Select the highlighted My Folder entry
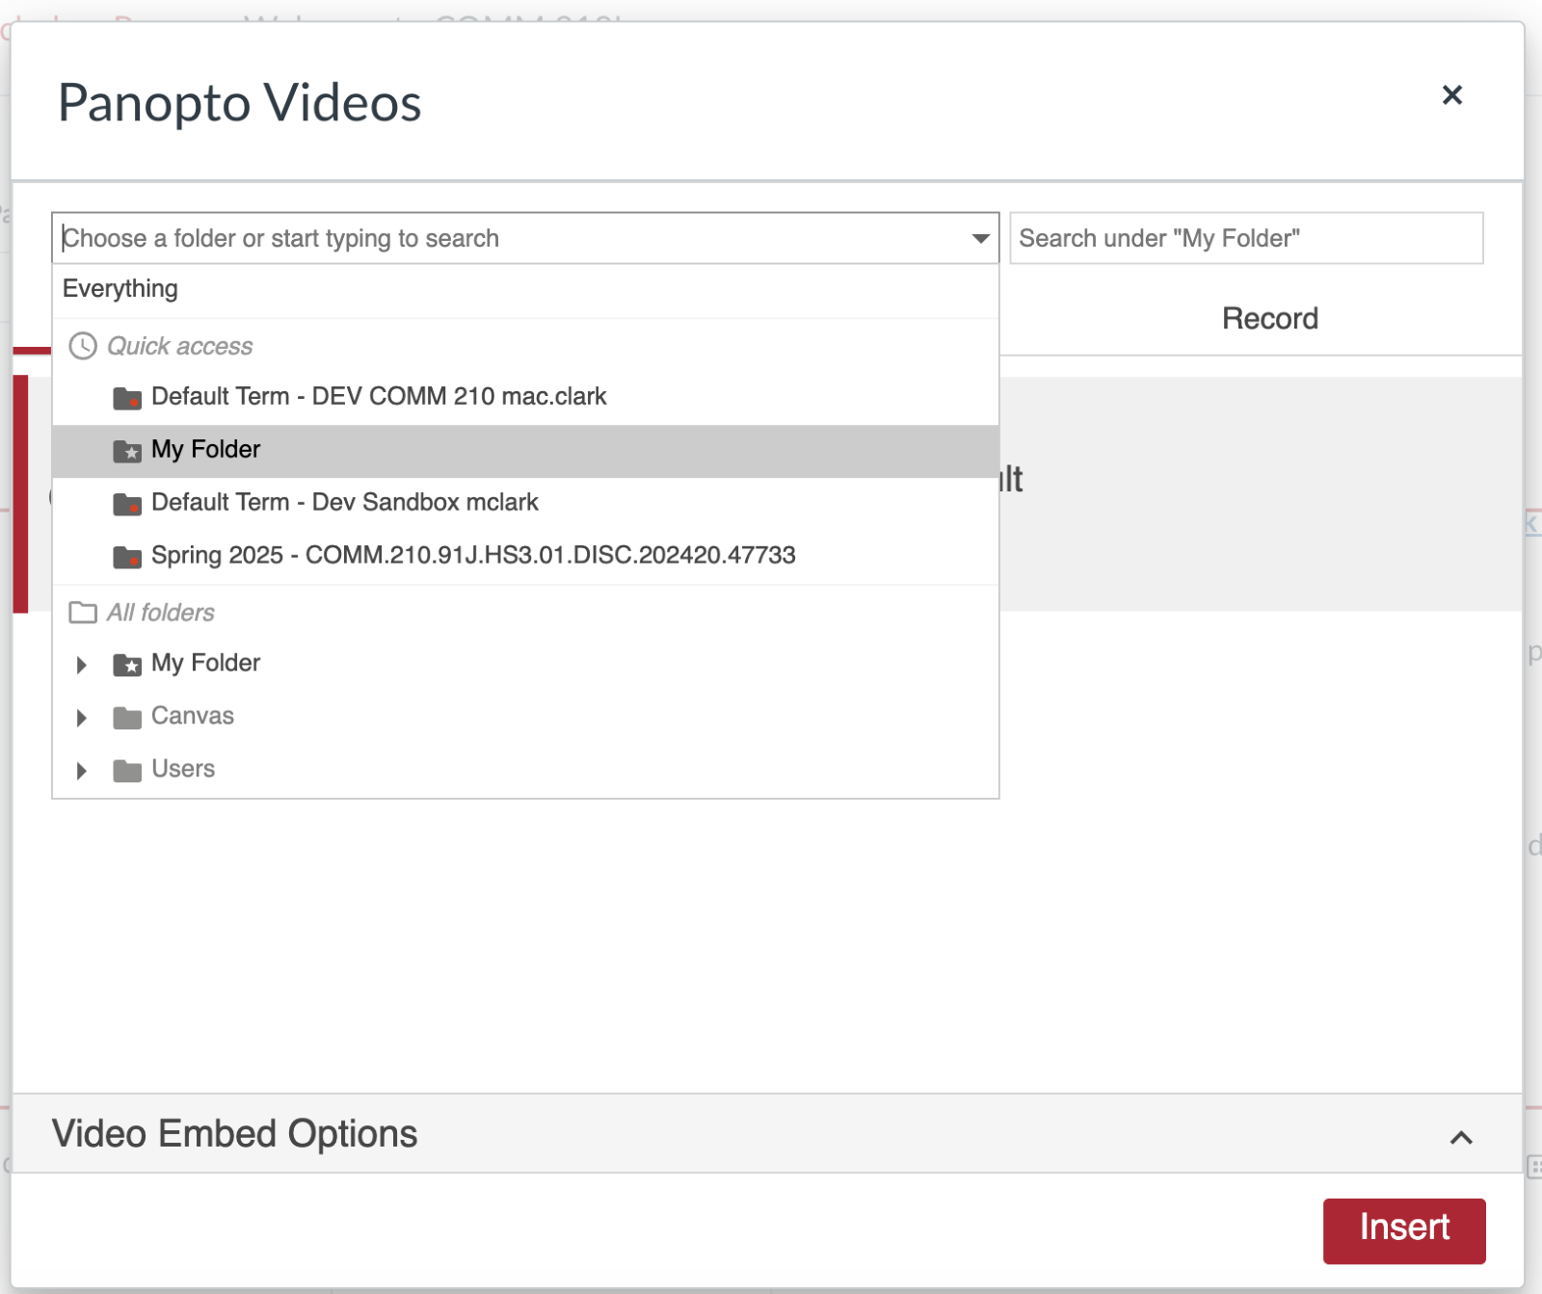 (206, 449)
